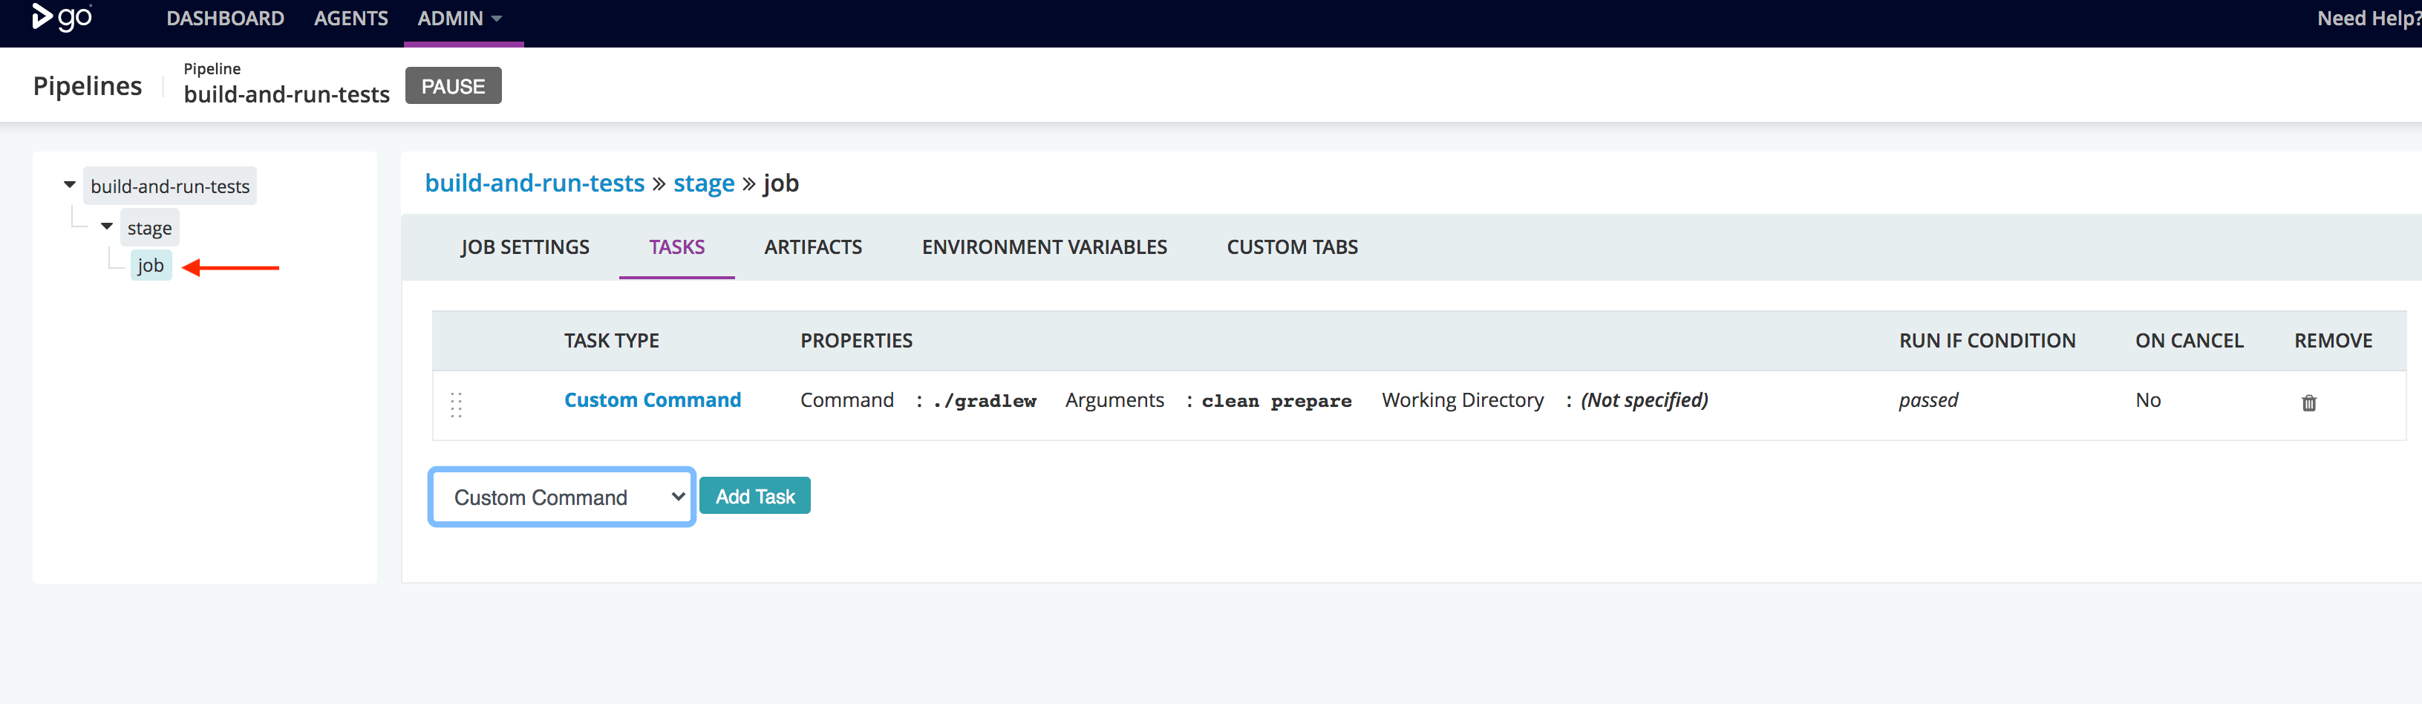Open the Custom Tabs tab
2422x704 pixels.
click(1292, 247)
